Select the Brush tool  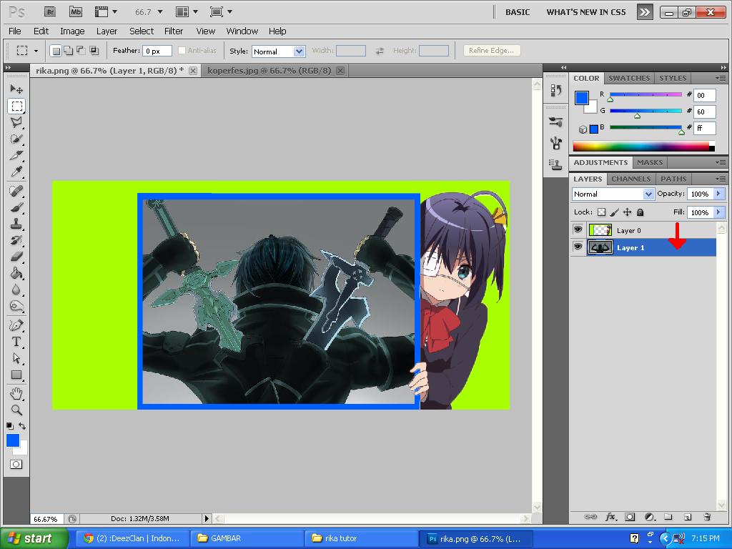click(16, 207)
